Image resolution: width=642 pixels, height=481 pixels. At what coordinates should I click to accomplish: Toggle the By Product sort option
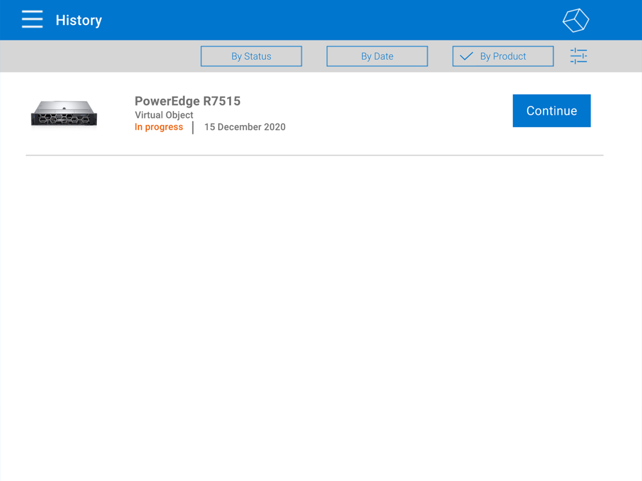point(503,56)
